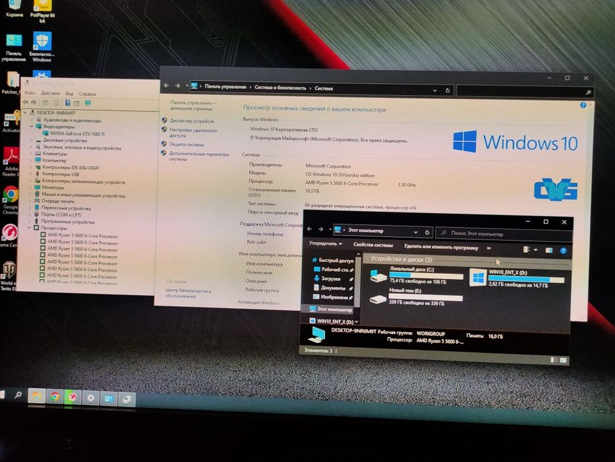
Task: Show more Explorer commands with » chevron
Action: [488, 248]
